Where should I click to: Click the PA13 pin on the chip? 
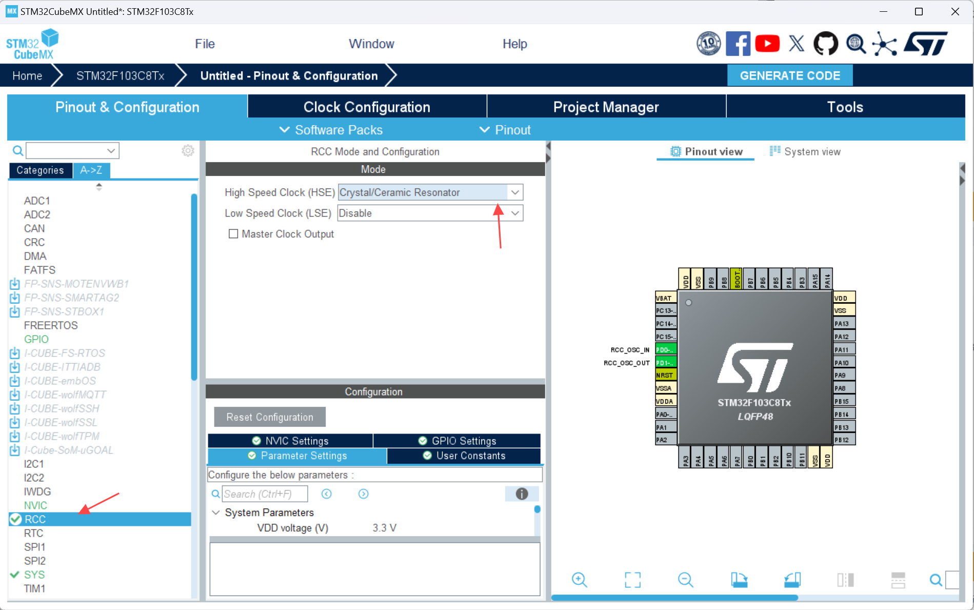coord(844,324)
